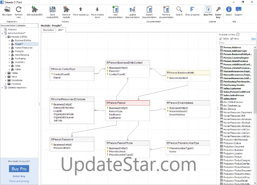Select the Welcome tree item

coord(12,30)
